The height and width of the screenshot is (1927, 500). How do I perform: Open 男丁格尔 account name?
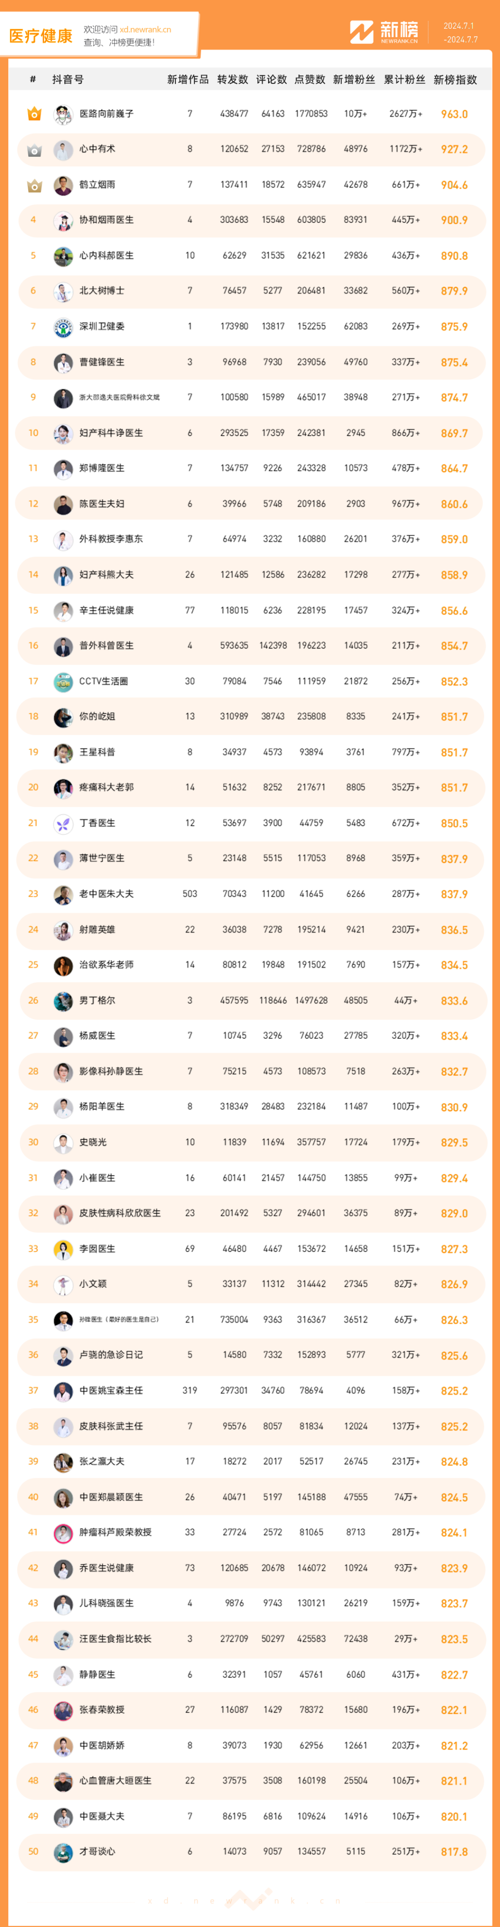(x=97, y=1001)
